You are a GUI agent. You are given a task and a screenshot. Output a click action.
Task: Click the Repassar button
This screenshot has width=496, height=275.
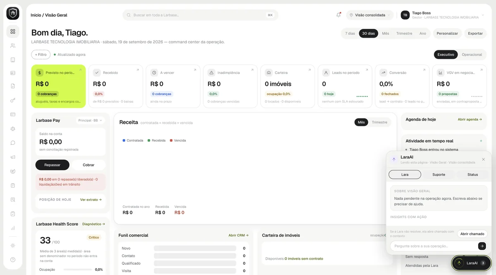[52, 165]
